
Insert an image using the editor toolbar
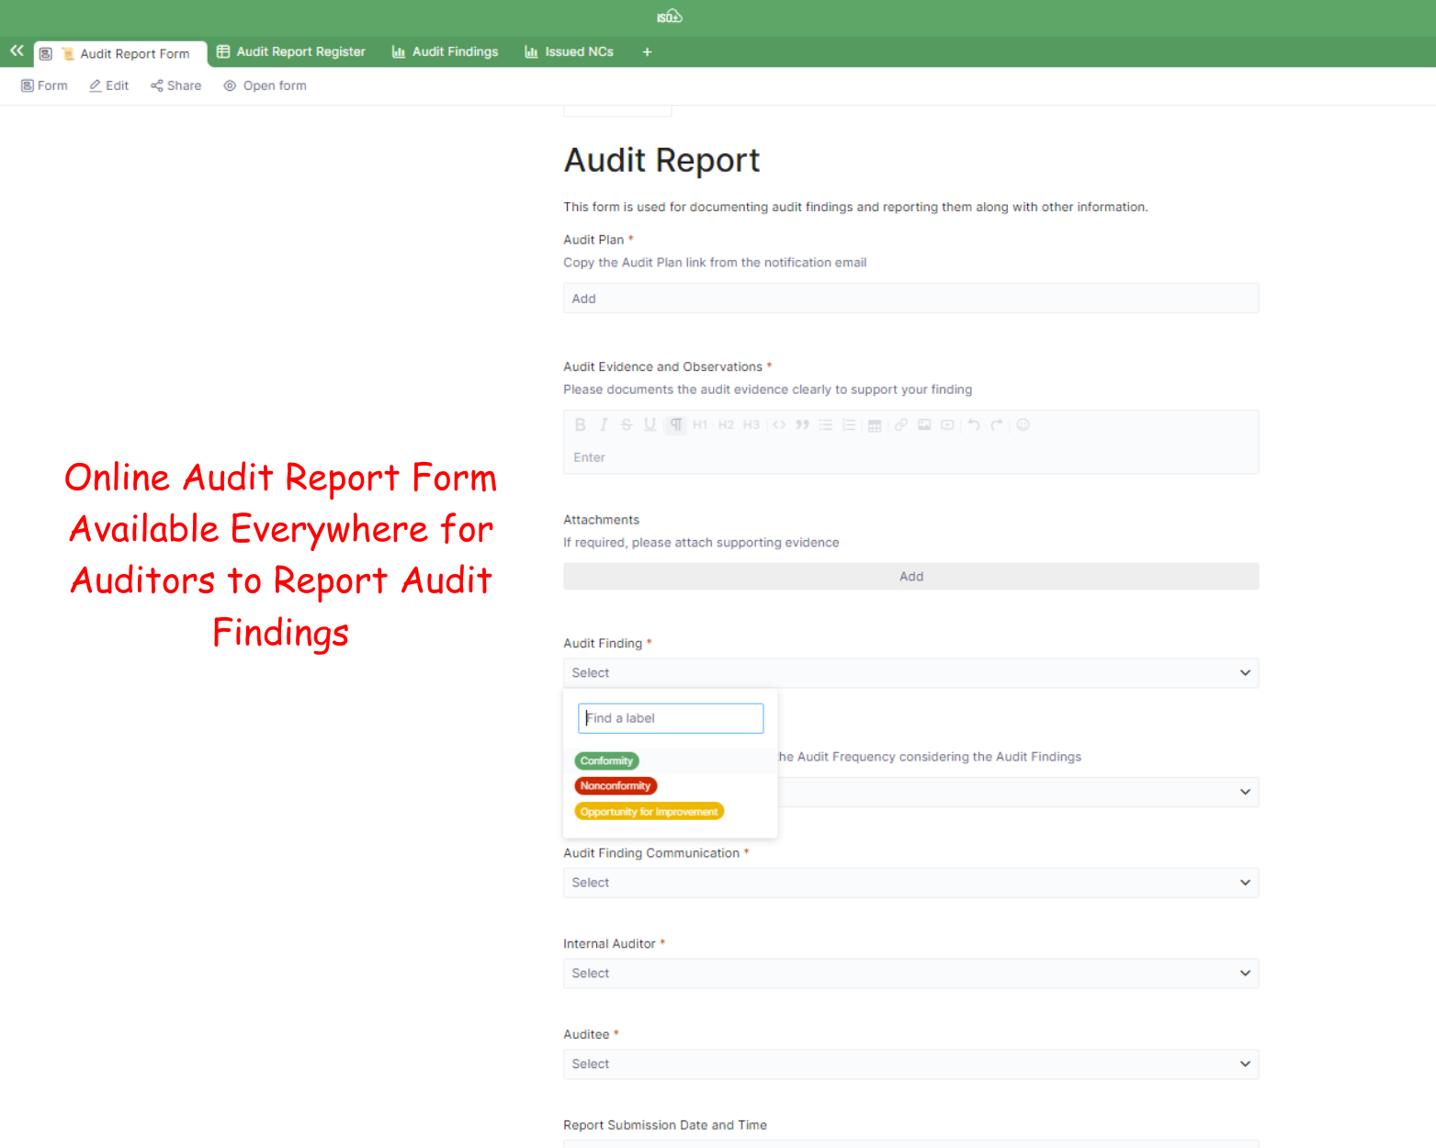(x=924, y=424)
